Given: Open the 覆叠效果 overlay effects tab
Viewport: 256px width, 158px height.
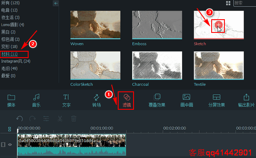Looking at the screenshot, I should click(157, 100).
